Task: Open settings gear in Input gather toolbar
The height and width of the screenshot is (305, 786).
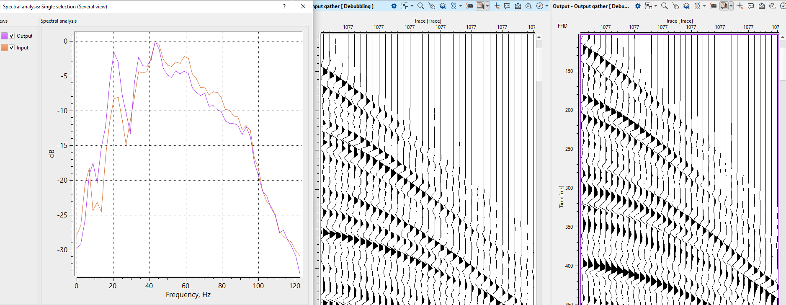Action: [x=394, y=6]
